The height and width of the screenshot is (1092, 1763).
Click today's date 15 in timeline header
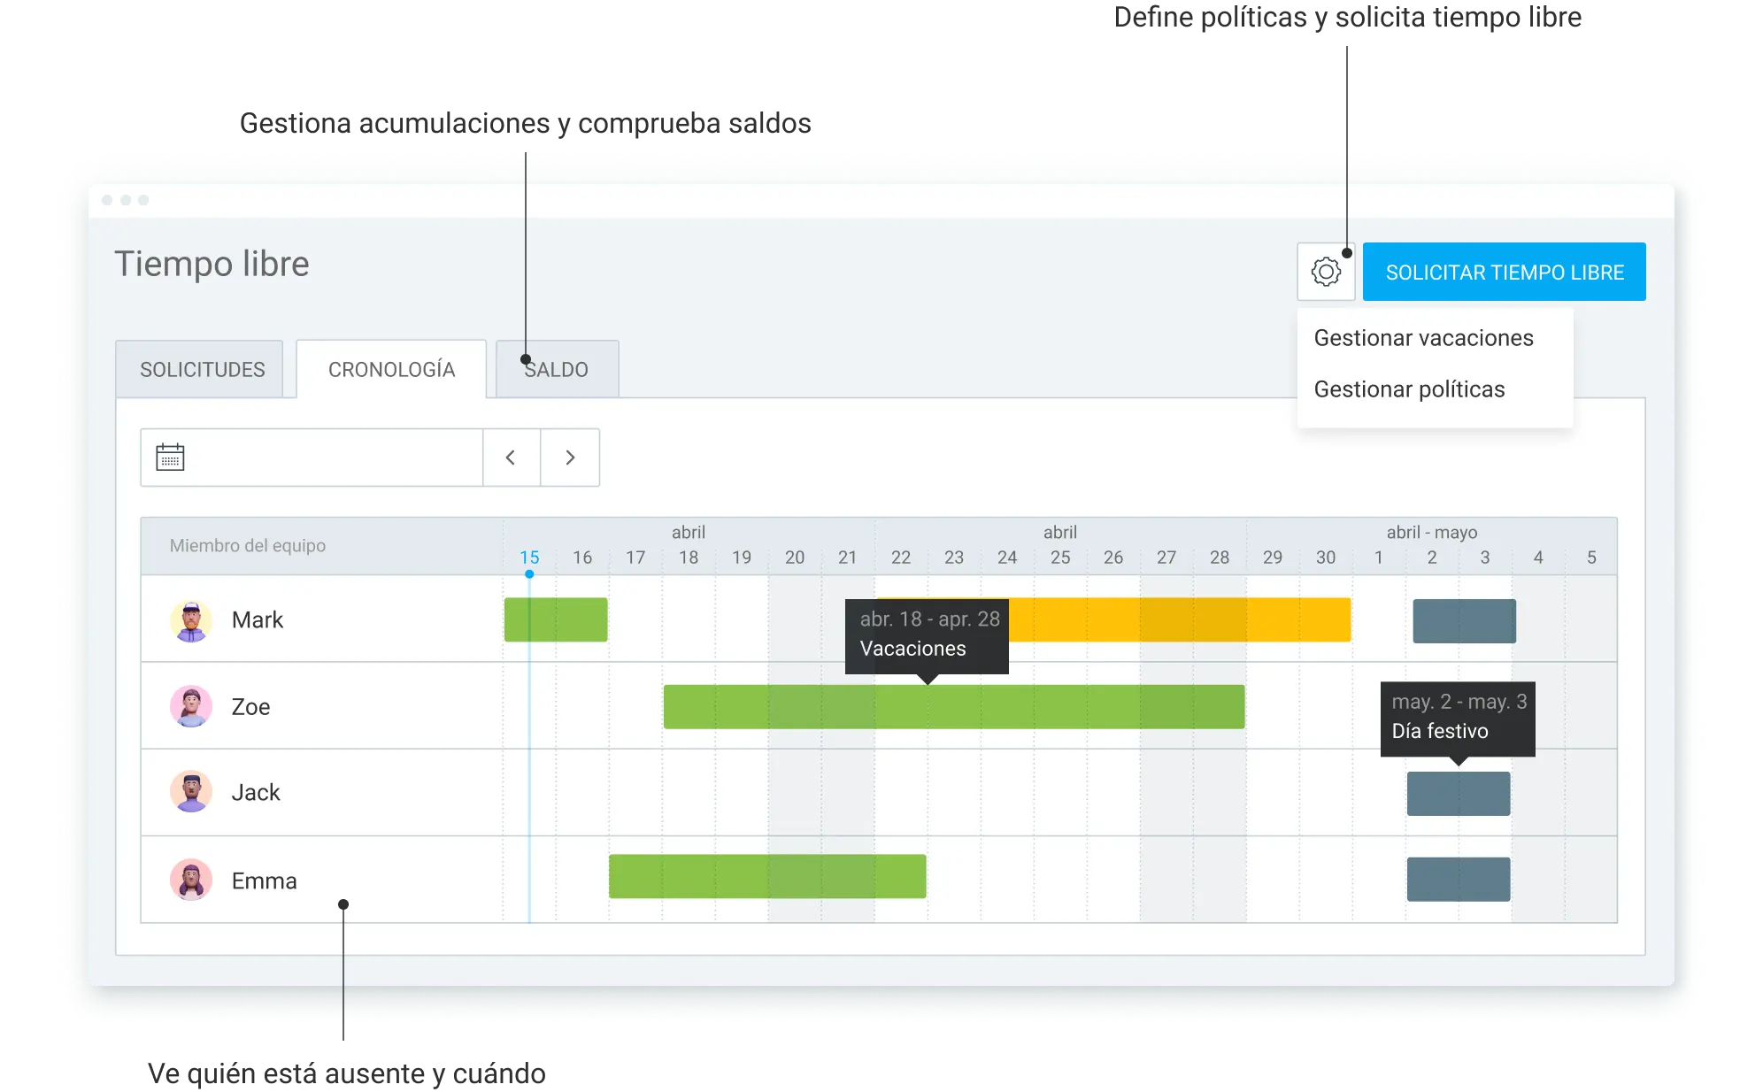529,558
